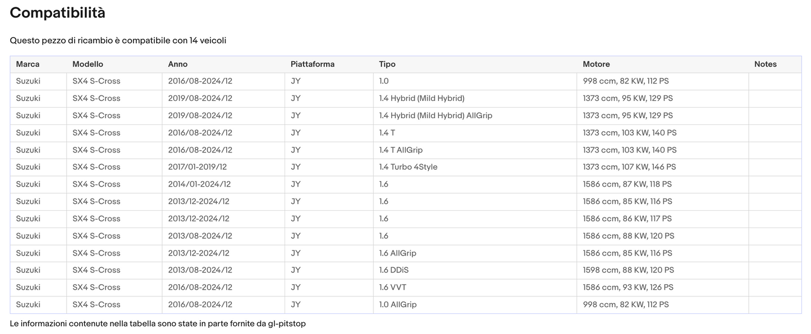Click the Marca column header
811x334 pixels.
point(28,64)
